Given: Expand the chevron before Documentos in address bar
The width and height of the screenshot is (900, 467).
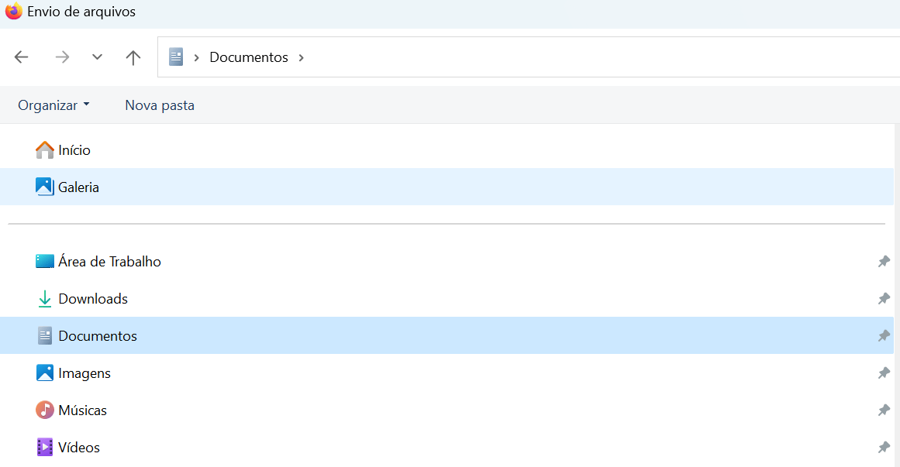Looking at the screenshot, I should click(196, 57).
